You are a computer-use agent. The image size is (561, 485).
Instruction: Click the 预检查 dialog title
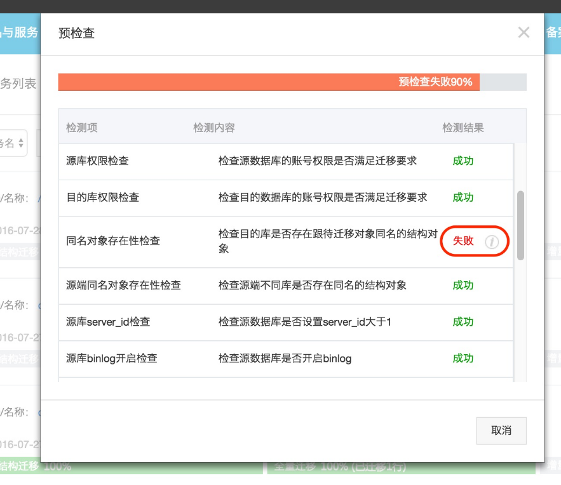77,33
